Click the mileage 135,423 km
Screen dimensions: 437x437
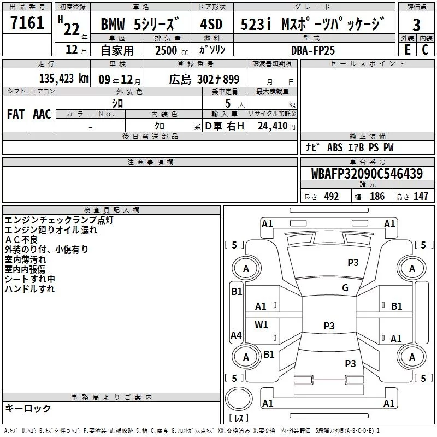tap(64, 79)
